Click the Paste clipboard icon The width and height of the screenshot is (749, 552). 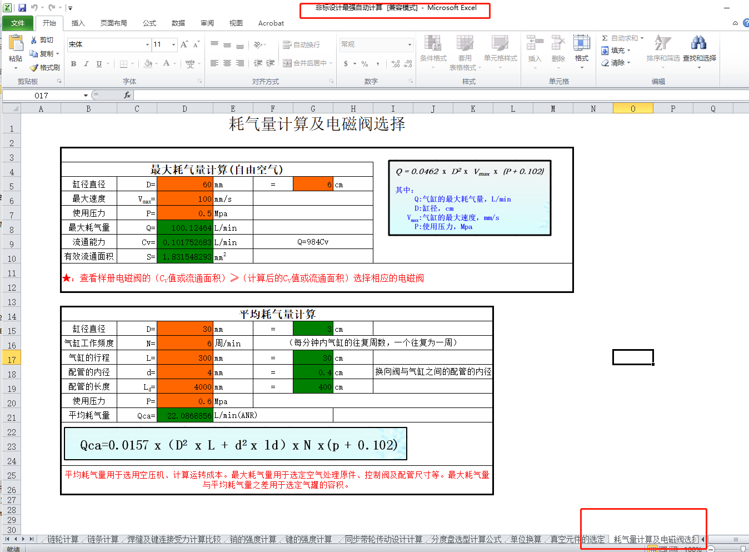point(16,43)
